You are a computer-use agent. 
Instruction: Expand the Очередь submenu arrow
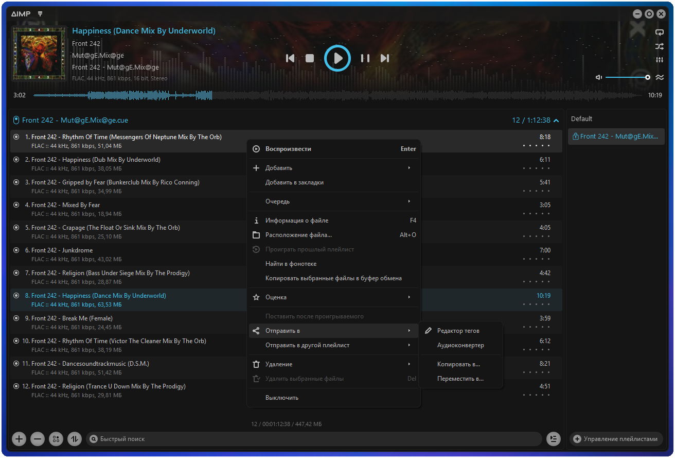tap(410, 201)
